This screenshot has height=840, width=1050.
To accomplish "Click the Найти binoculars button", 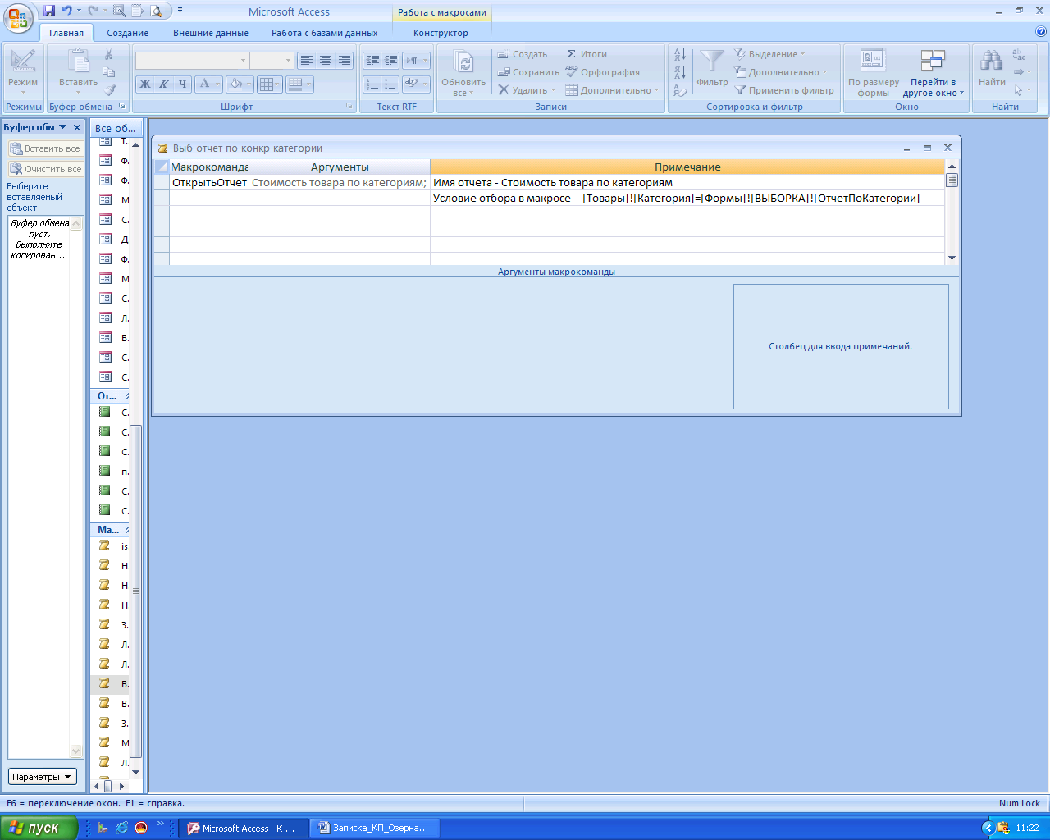I will pyautogui.click(x=992, y=69).
